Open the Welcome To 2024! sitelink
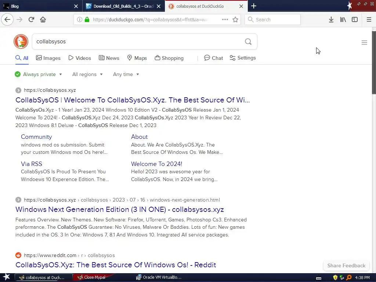The image size is (376, 282). click(156, 164)
